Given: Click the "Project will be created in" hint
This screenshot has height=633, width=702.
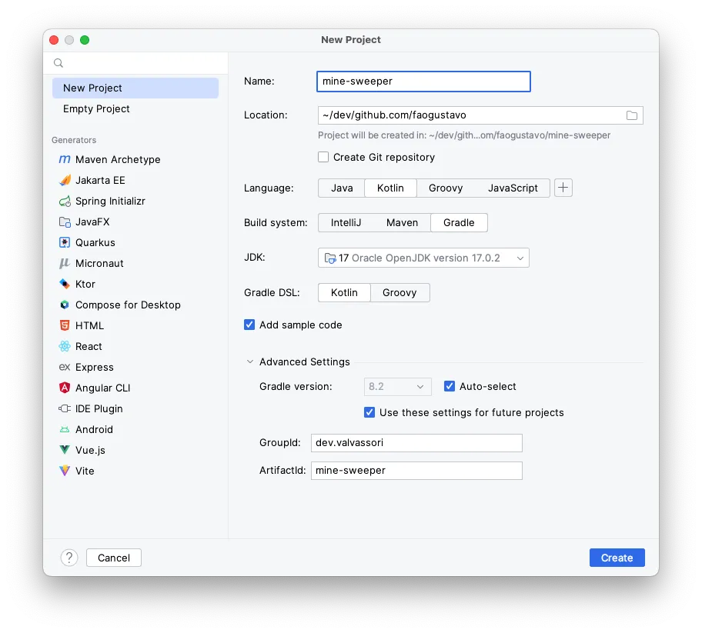Looking at the screenshot, I should coord(464,135).
